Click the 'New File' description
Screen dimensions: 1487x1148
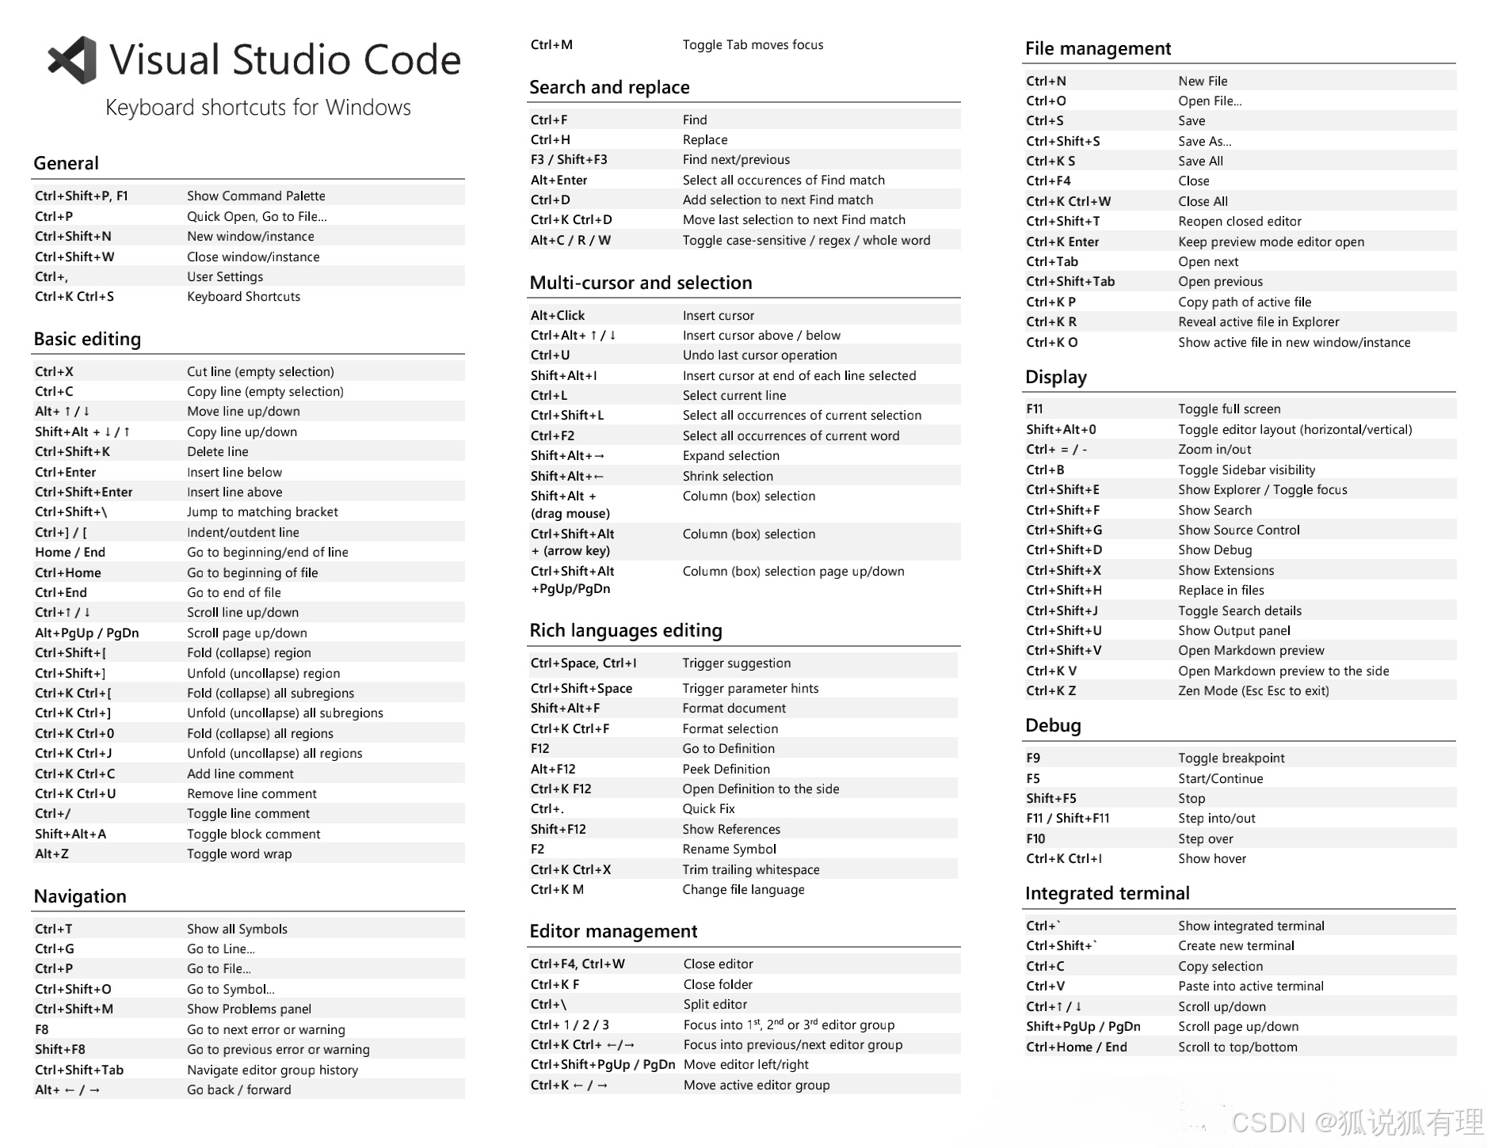(1203, 81)
